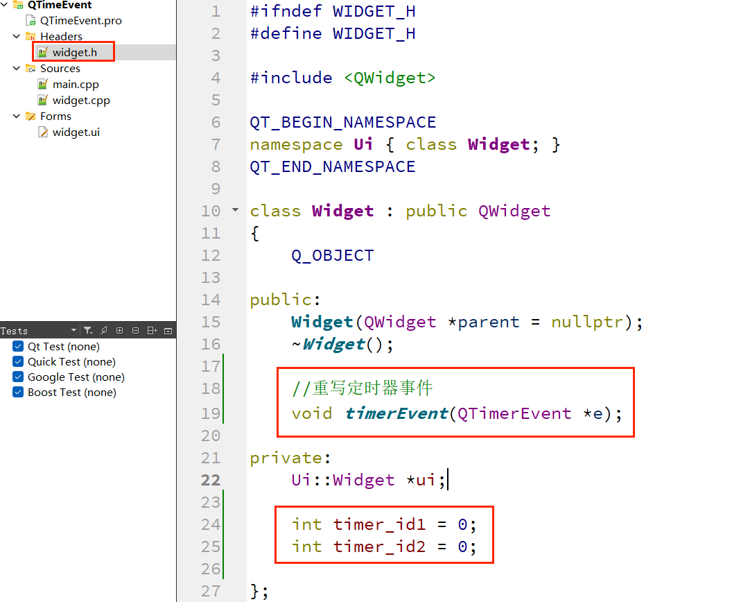
Task: Click the #define WIDGET_H directive
Action: [x=333, y=33]
